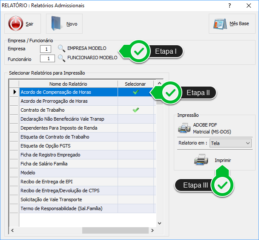Click the report list scroll down arrow

(160, 223)
